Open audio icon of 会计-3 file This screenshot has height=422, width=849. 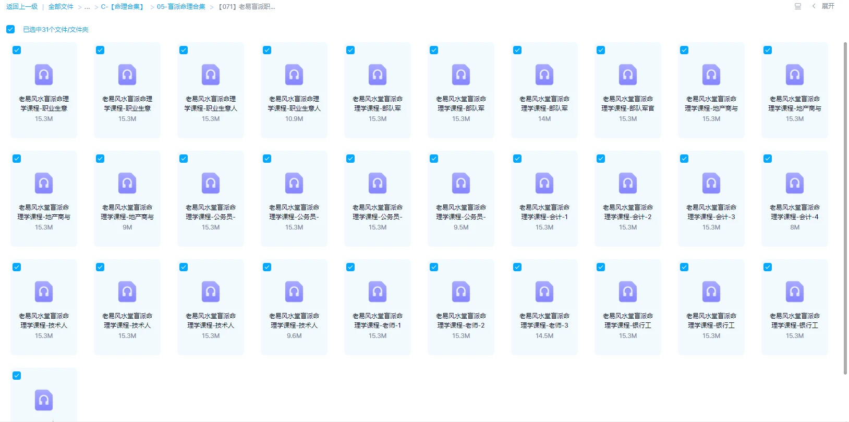click(x=711, y=183)
